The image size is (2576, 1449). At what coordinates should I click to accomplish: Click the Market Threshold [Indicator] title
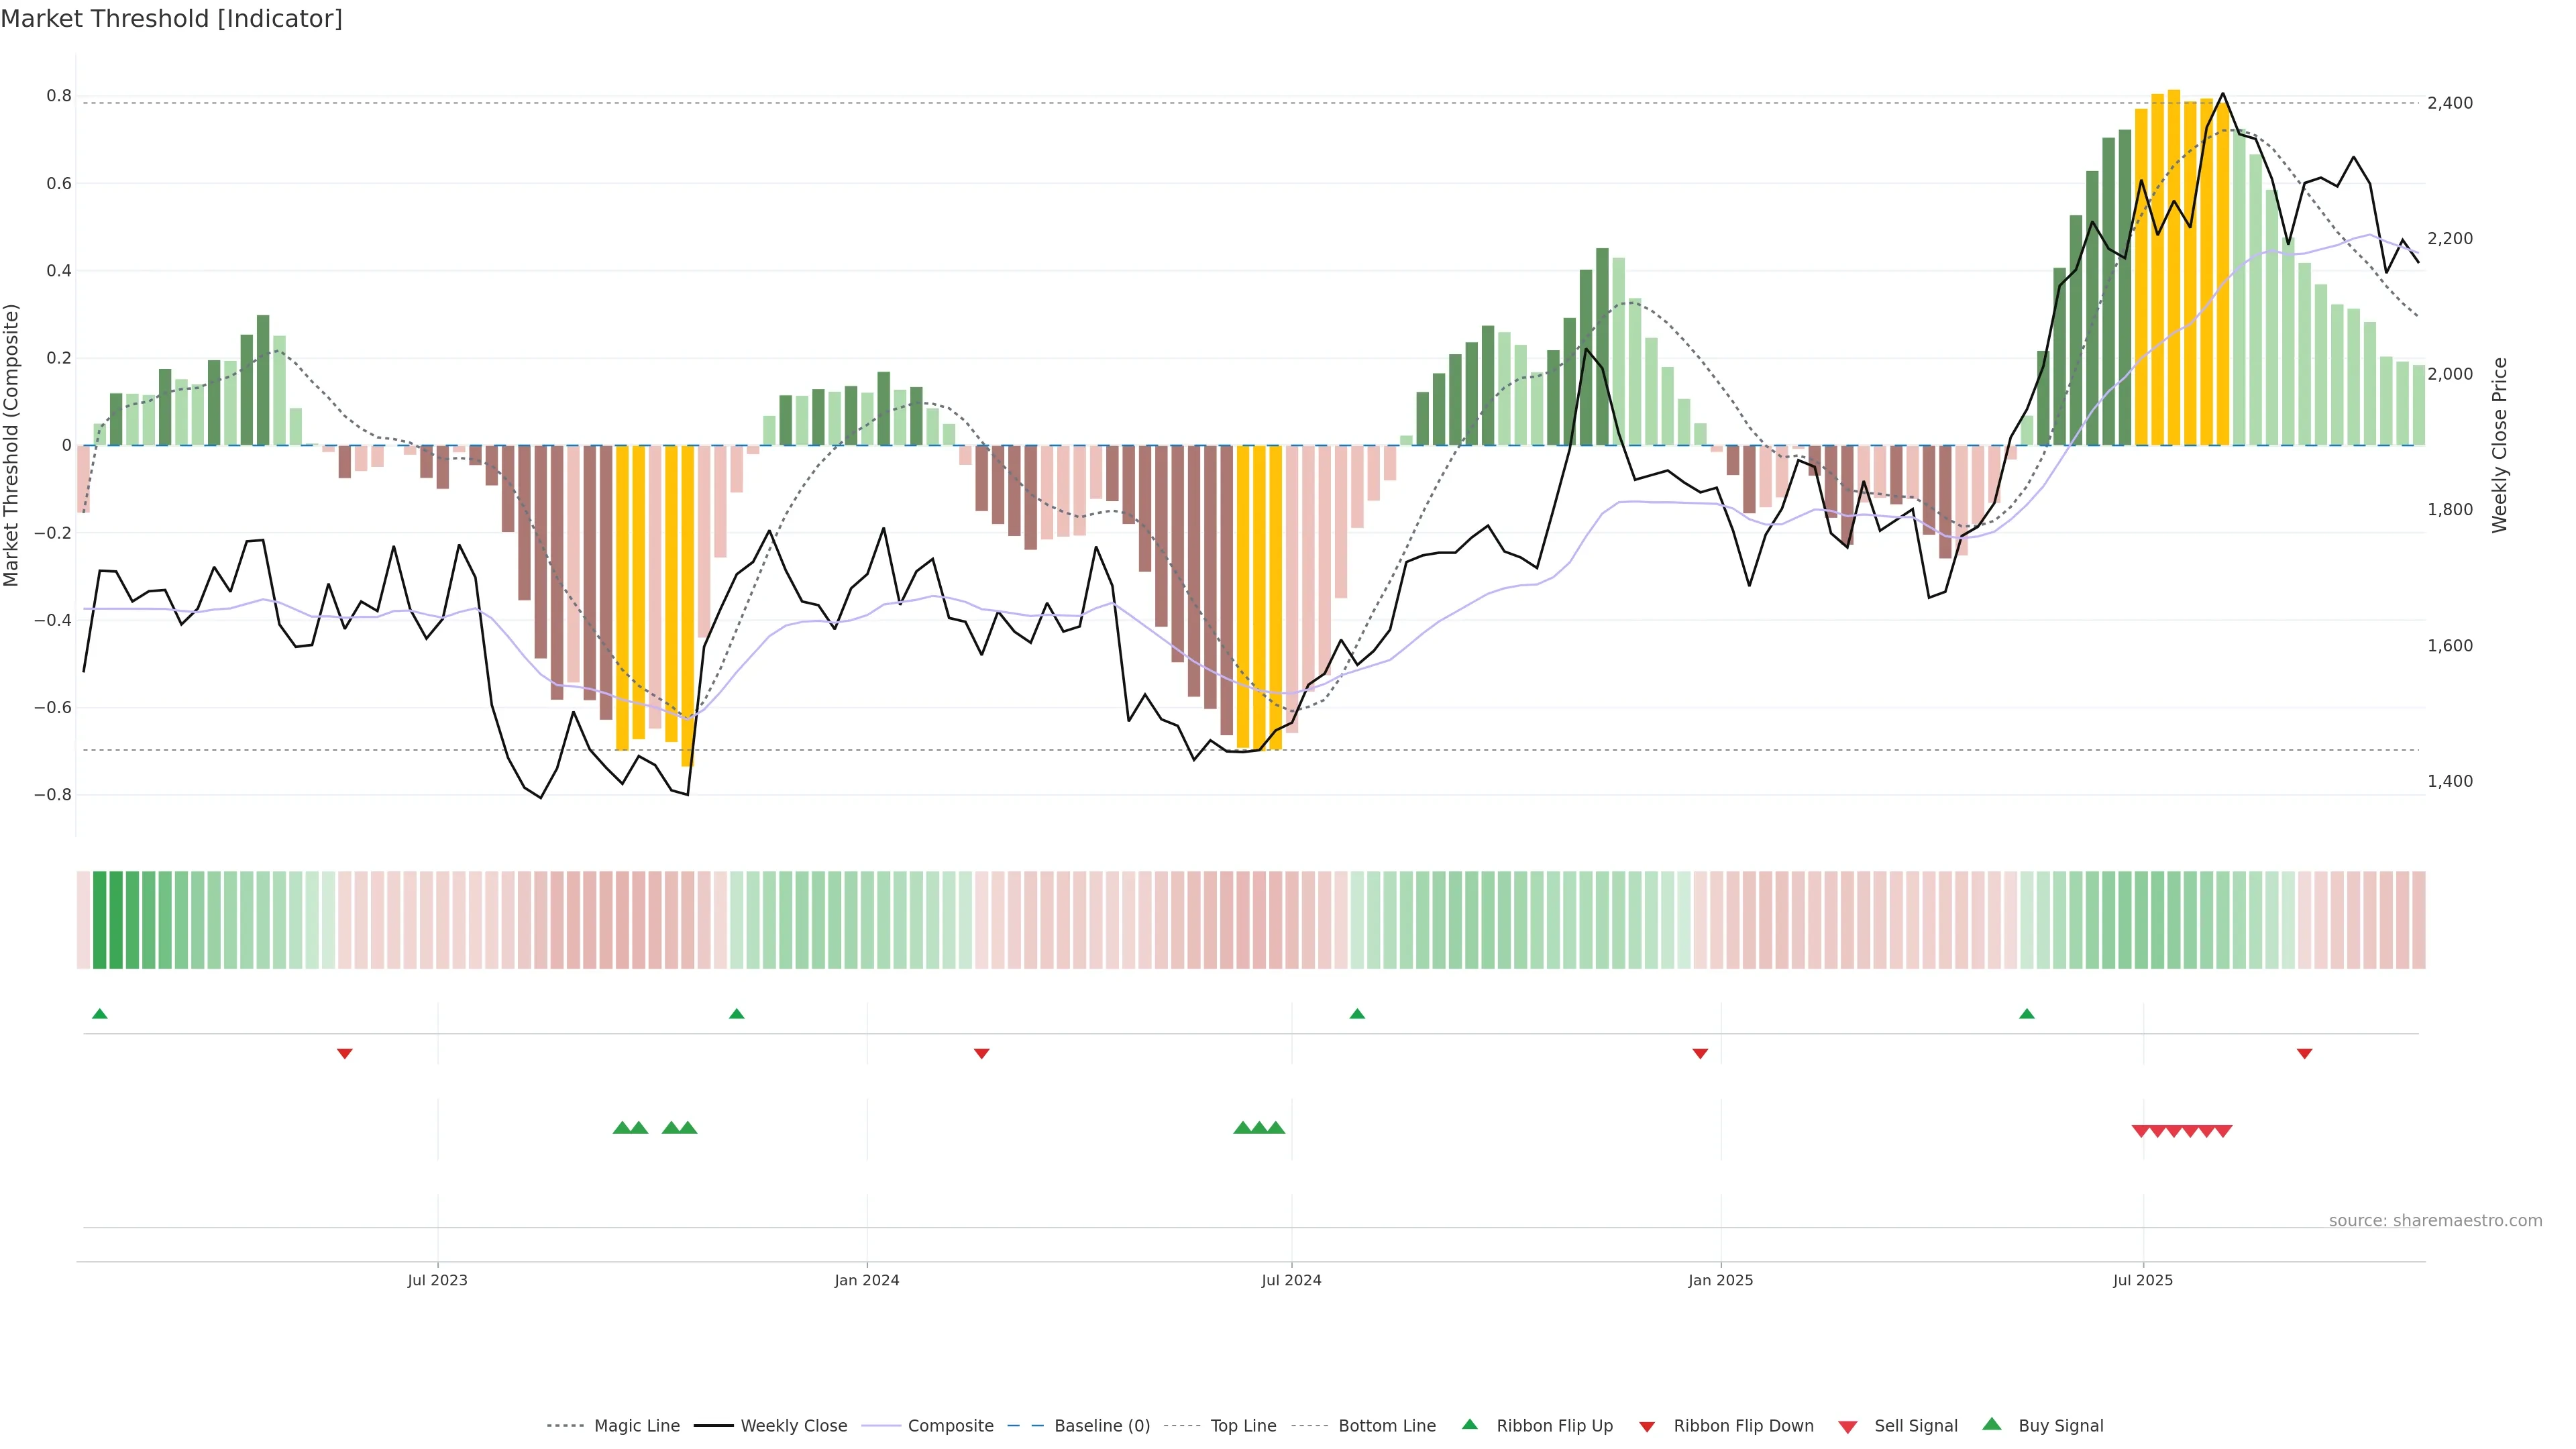click(171, 19)
